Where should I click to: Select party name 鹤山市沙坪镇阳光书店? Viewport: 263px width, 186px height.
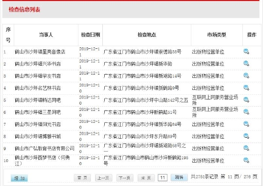(x=38, y=124)
